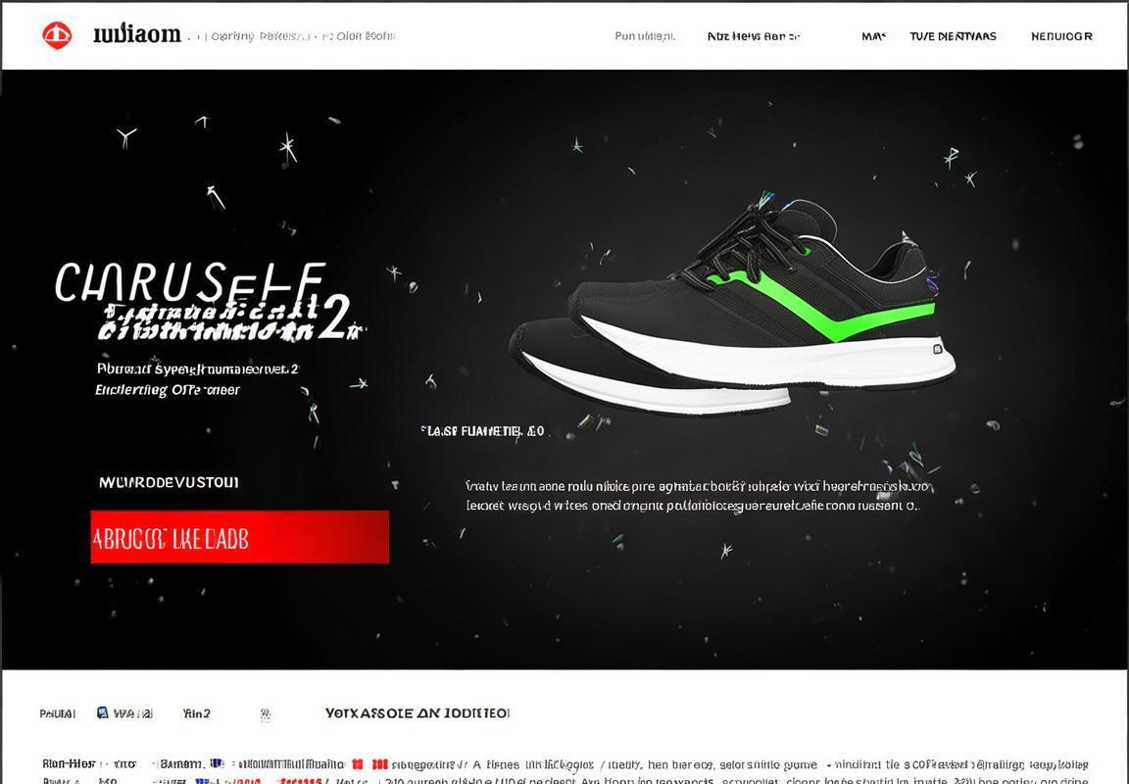Click the black and green sneaker image
Screen dimensions: 1129x784
click(732, 305)
